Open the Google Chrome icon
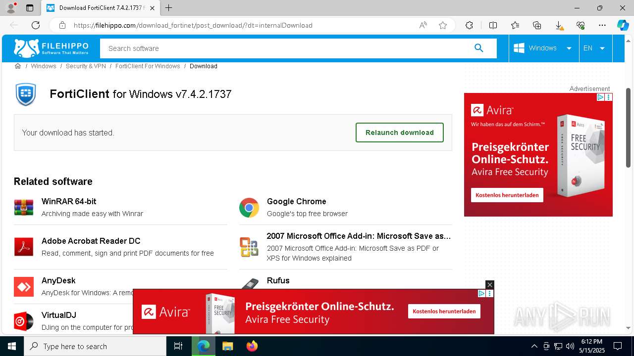Viewport: 634px width, 356px height. point(249,208)
